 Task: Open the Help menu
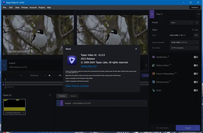point(49,8)
